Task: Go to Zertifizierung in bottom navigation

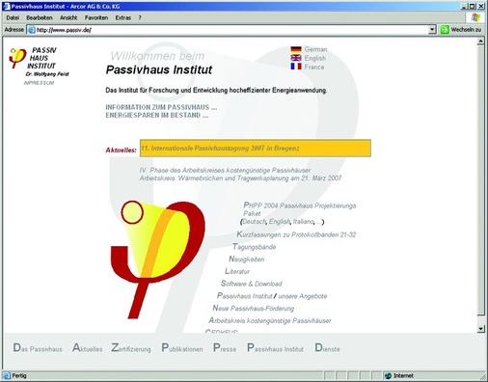Action: click(131, 348)
